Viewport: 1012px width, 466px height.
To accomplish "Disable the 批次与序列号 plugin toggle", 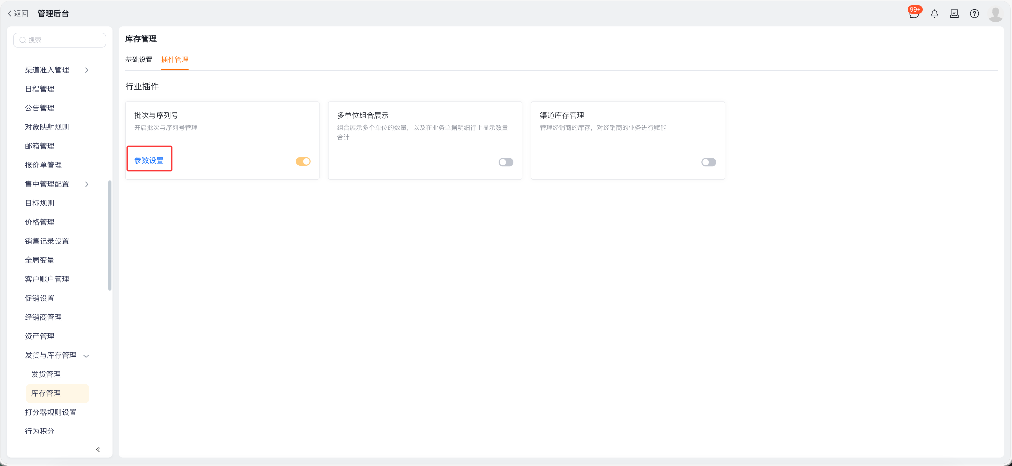I will 303,161.
